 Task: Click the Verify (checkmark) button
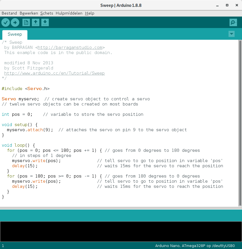5,22
